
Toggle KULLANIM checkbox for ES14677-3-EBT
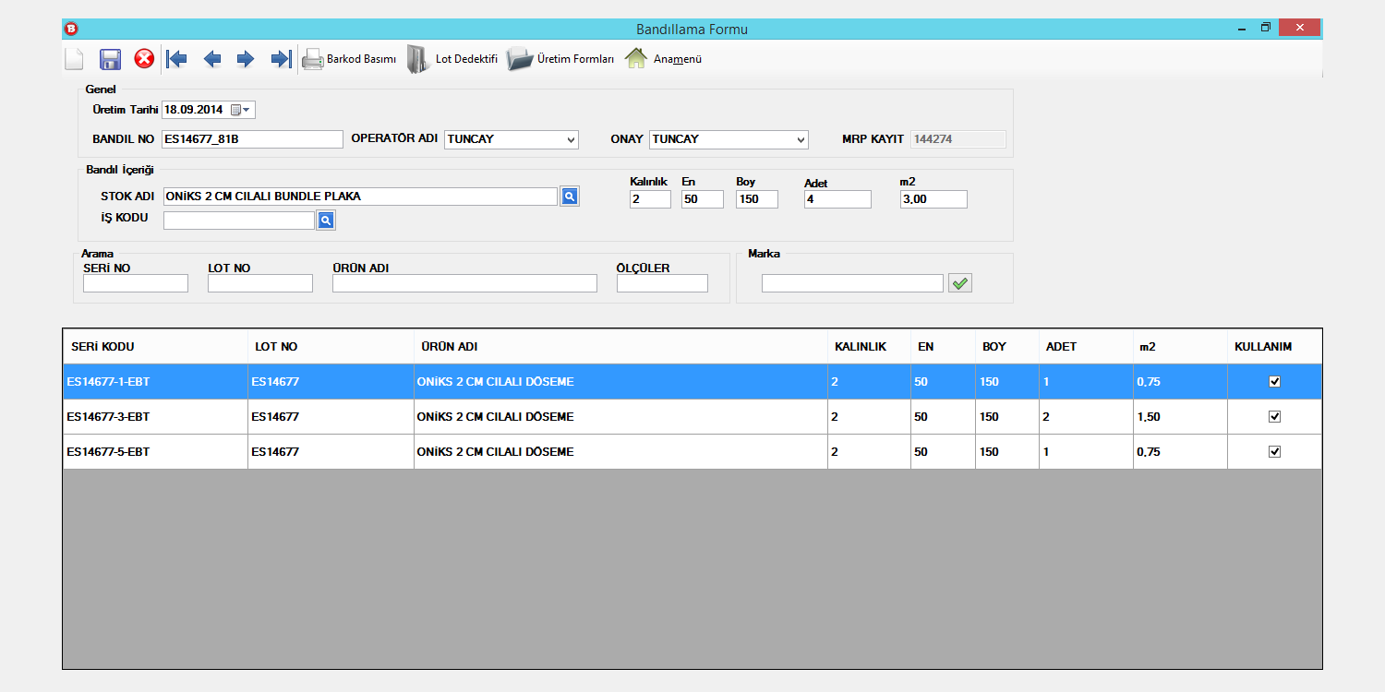point(1275,416)
